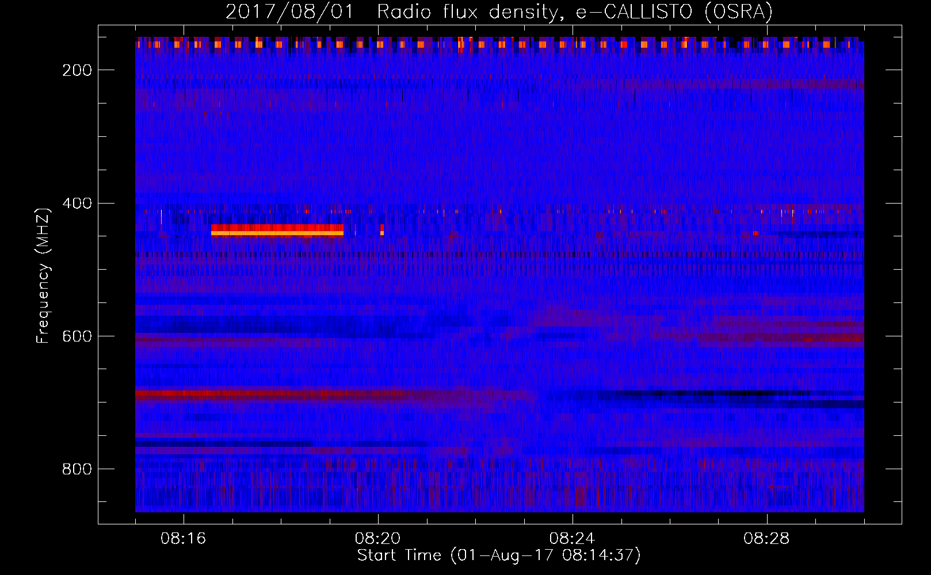
Task: Click the bright red-yellow burst bar near 440 MHz
Action: [x=277, y=230]
